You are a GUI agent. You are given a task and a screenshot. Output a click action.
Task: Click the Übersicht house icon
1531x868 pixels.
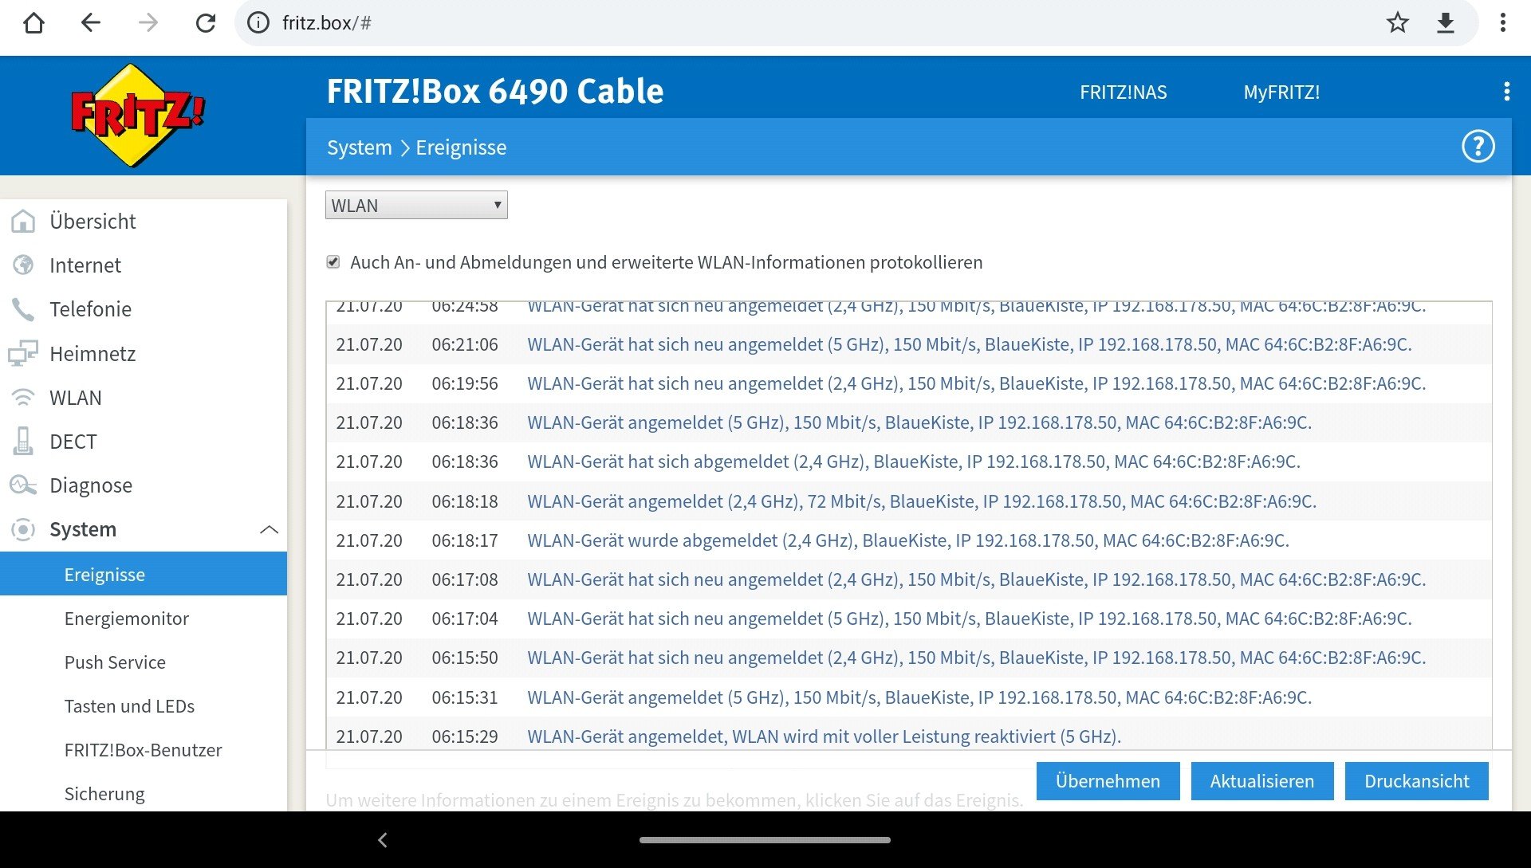[x=23, y=221]
